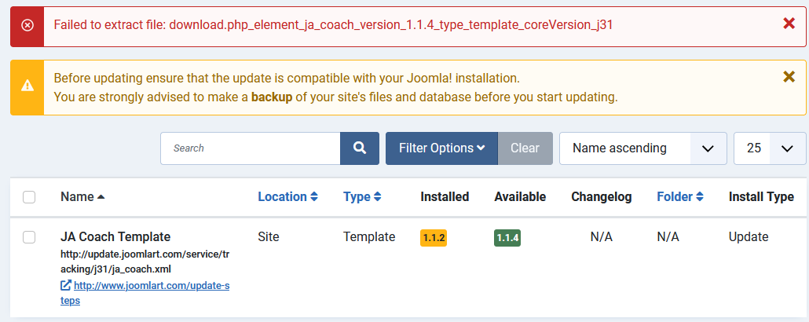The width and height of the screenshot is (809, 322).
Task: Click into the Search text field
Action: point(250,148)
